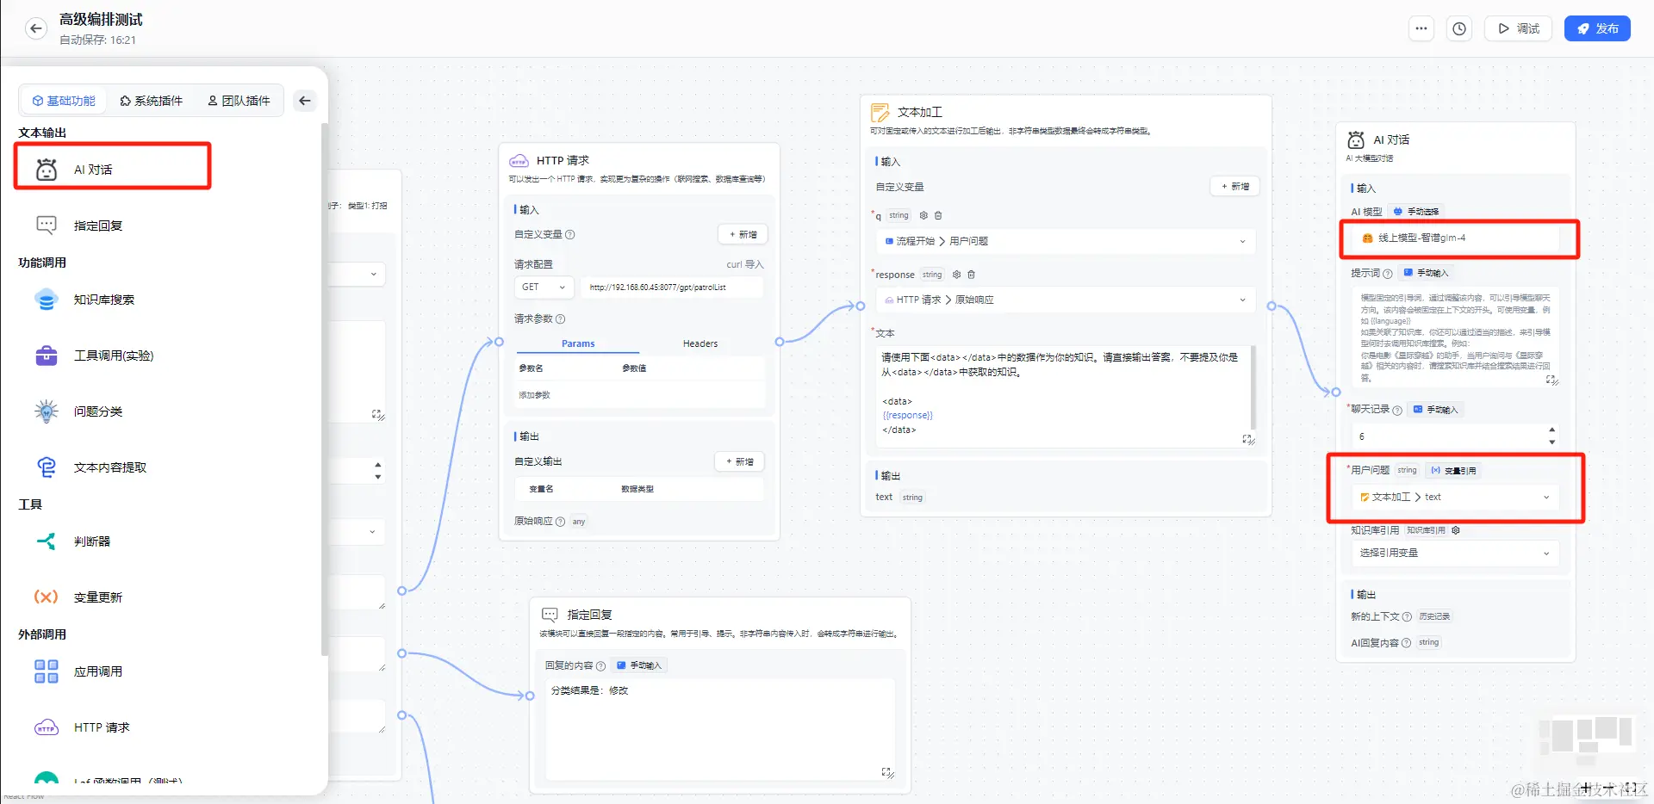Image resolution: width=1654 pixels, height=804 pixels.
Task: Toggle AI 模型 手动选择 input mode
Action: (1416, 212)
